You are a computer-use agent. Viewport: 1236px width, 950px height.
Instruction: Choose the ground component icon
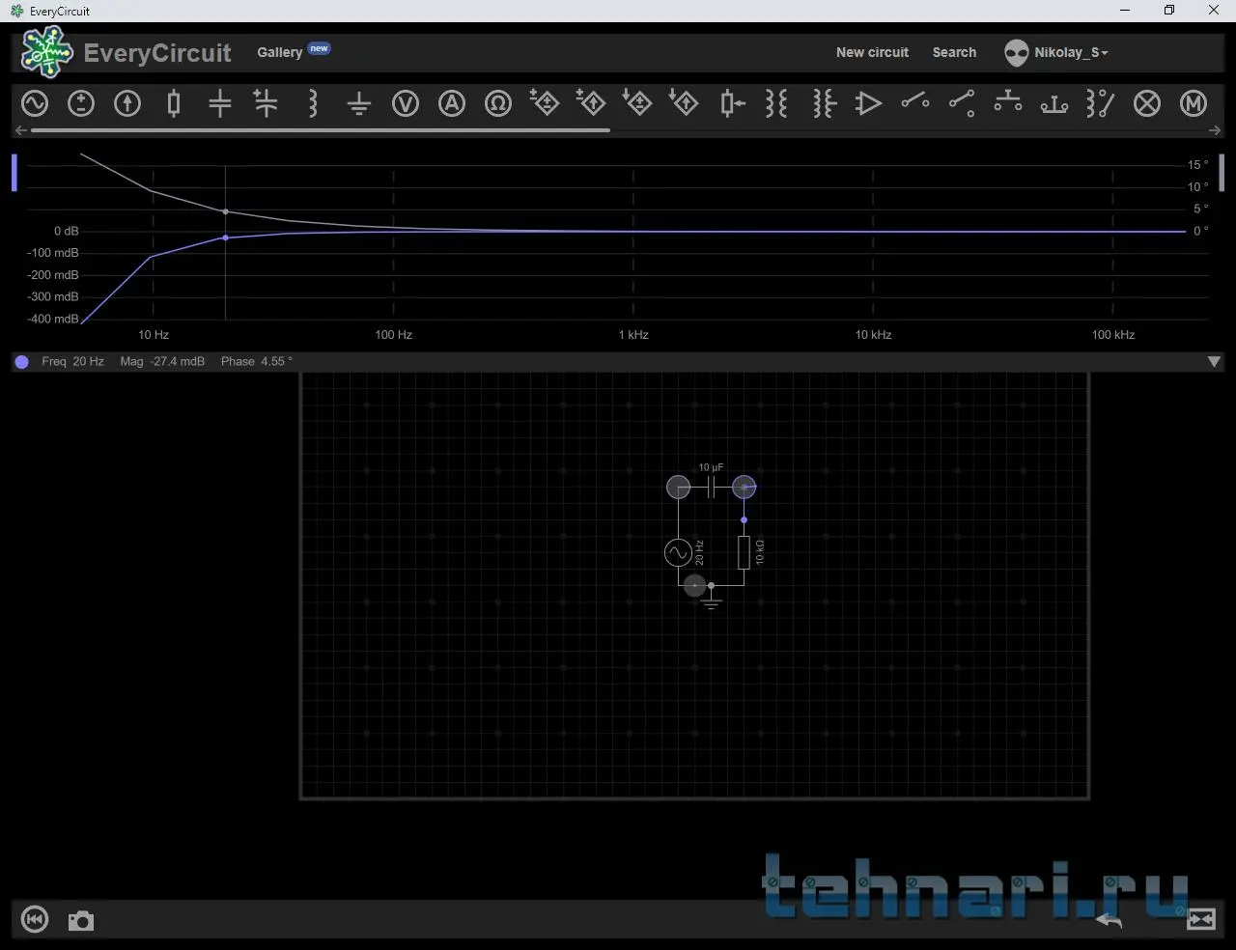tap(359, 103)
